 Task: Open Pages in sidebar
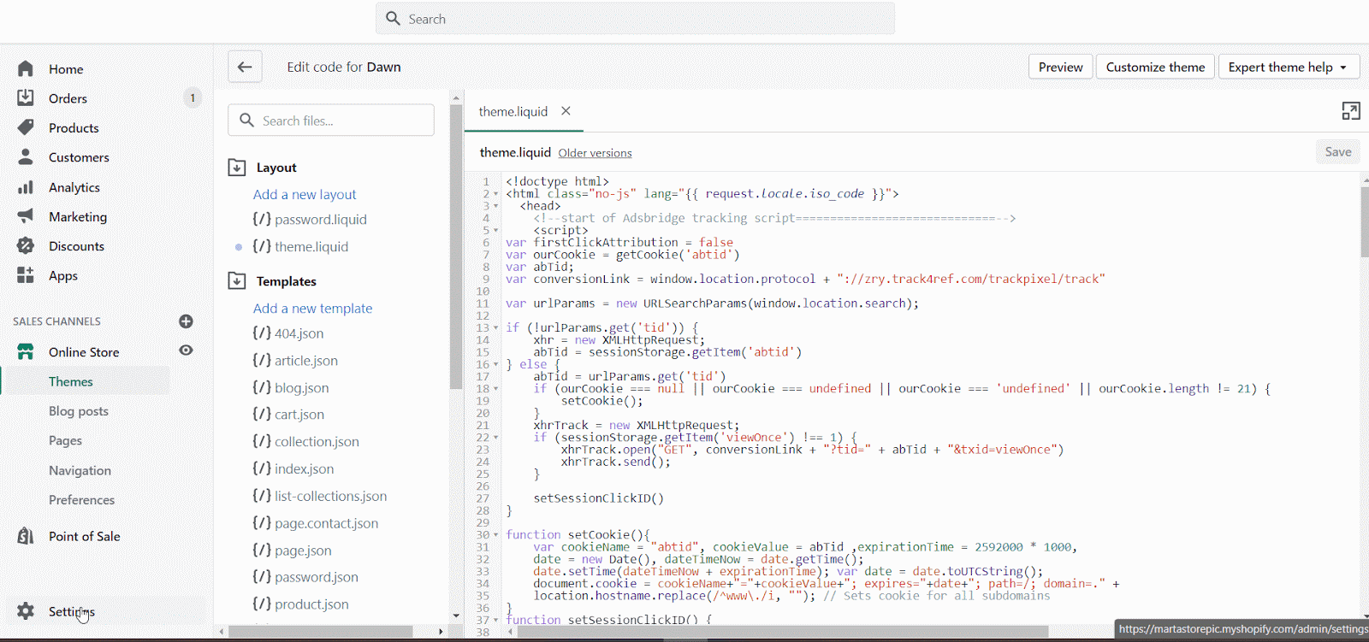pos(65,440)
